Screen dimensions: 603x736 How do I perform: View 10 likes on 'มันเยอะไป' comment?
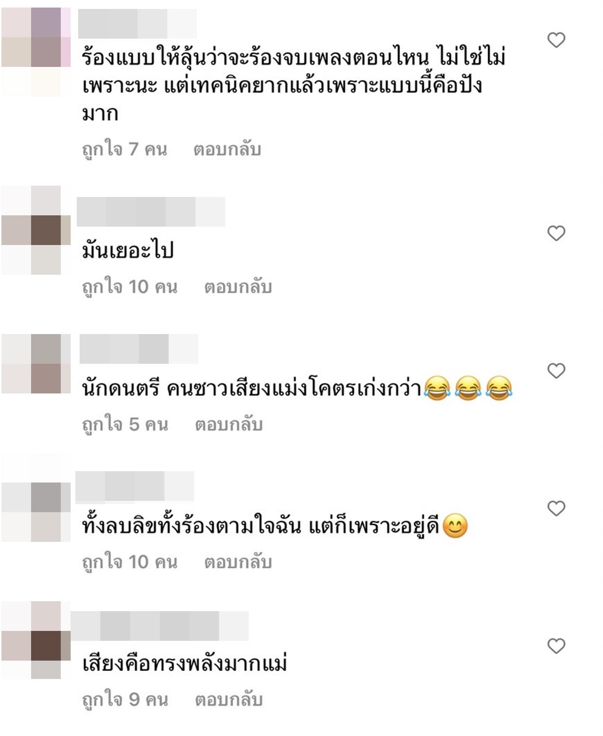point(130,287)
